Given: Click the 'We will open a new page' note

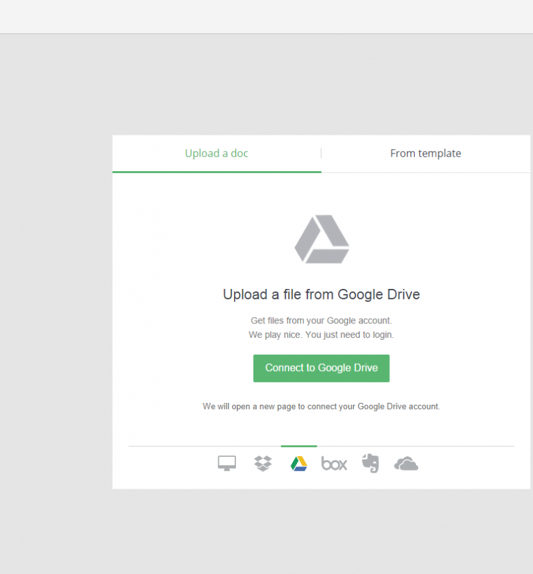Looking at the screenshot, I should pos(321,406).
